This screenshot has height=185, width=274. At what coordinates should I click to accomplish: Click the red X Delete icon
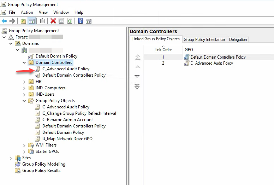click(x=53, y=21)
